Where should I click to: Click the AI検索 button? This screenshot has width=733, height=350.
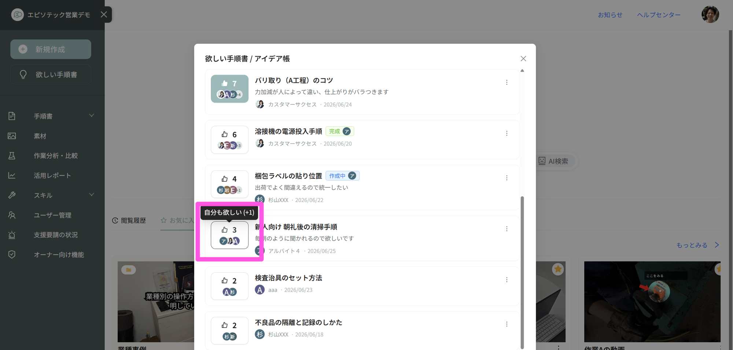553,161
